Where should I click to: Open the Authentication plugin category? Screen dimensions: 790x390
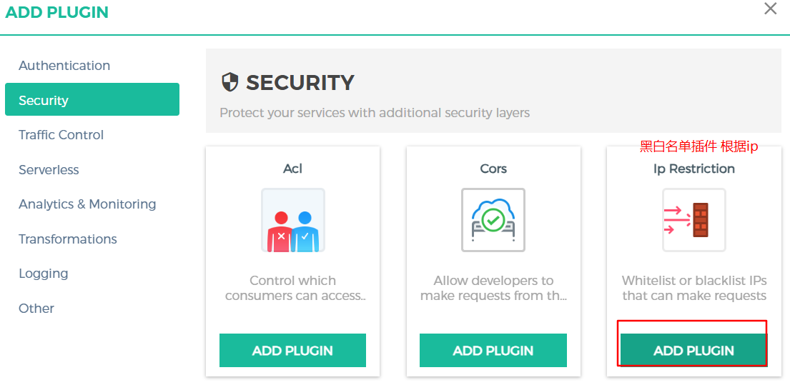[64, 66]
